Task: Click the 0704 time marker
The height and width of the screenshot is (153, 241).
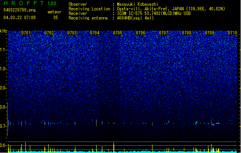Action: (x=95, y=33)
